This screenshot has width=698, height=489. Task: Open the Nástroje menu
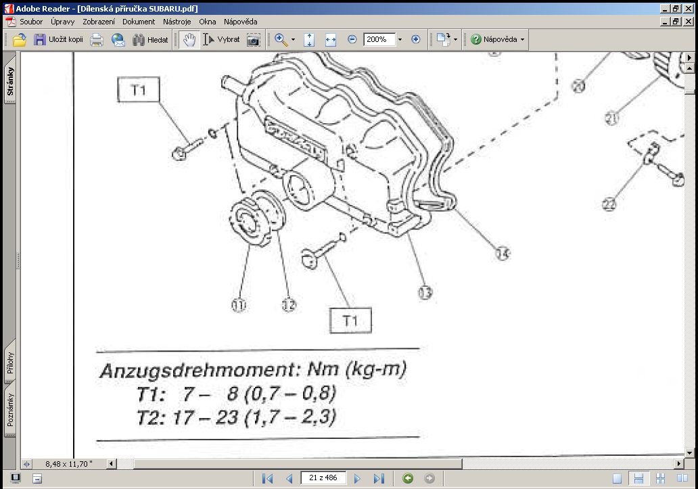click(177, 22)
